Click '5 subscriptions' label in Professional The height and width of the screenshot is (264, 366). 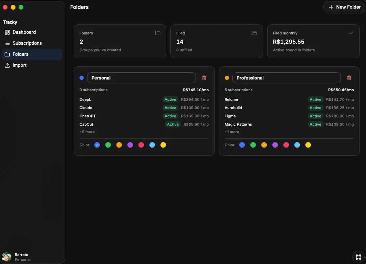pos(239,90)
